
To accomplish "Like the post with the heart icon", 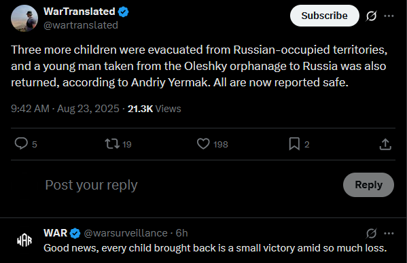I will pyautogui.click(x=203, y=143).
